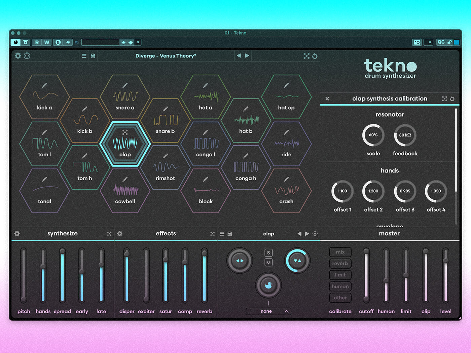Mute the clap with M button

[x=268, y=263]
